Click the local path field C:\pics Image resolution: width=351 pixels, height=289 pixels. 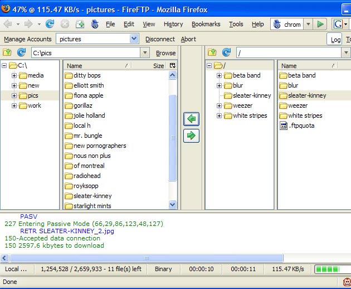86,53
